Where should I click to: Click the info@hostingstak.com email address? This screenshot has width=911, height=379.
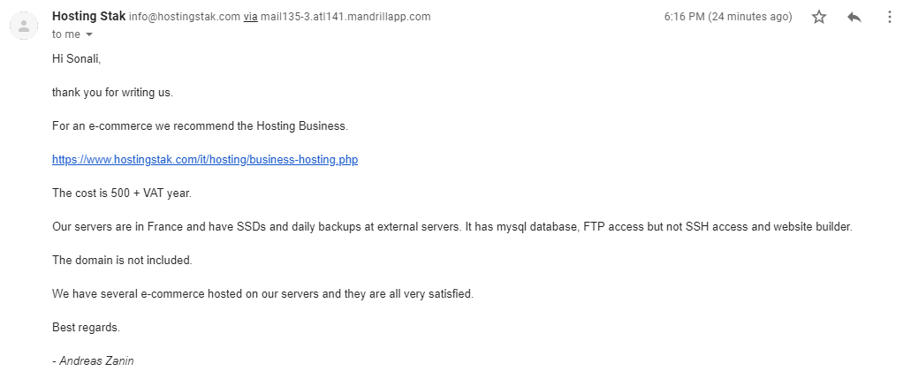[184, 17]
